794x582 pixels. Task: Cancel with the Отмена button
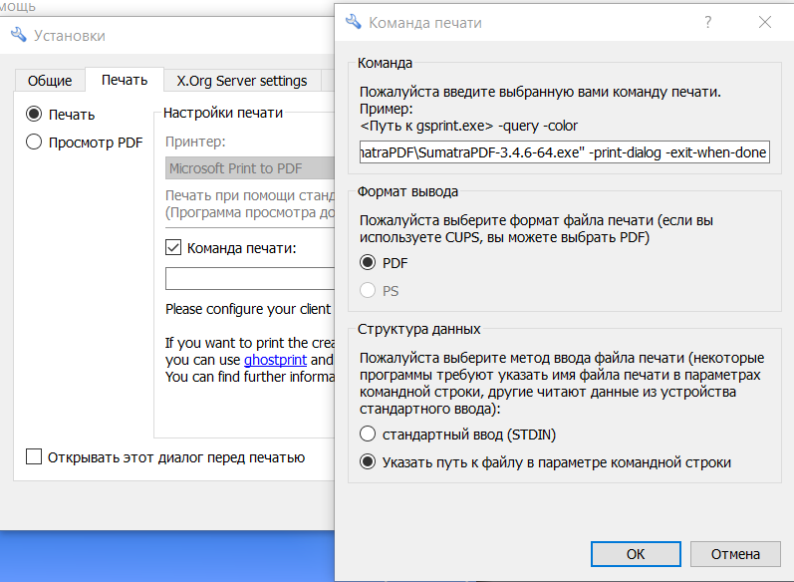pos(735,554)
